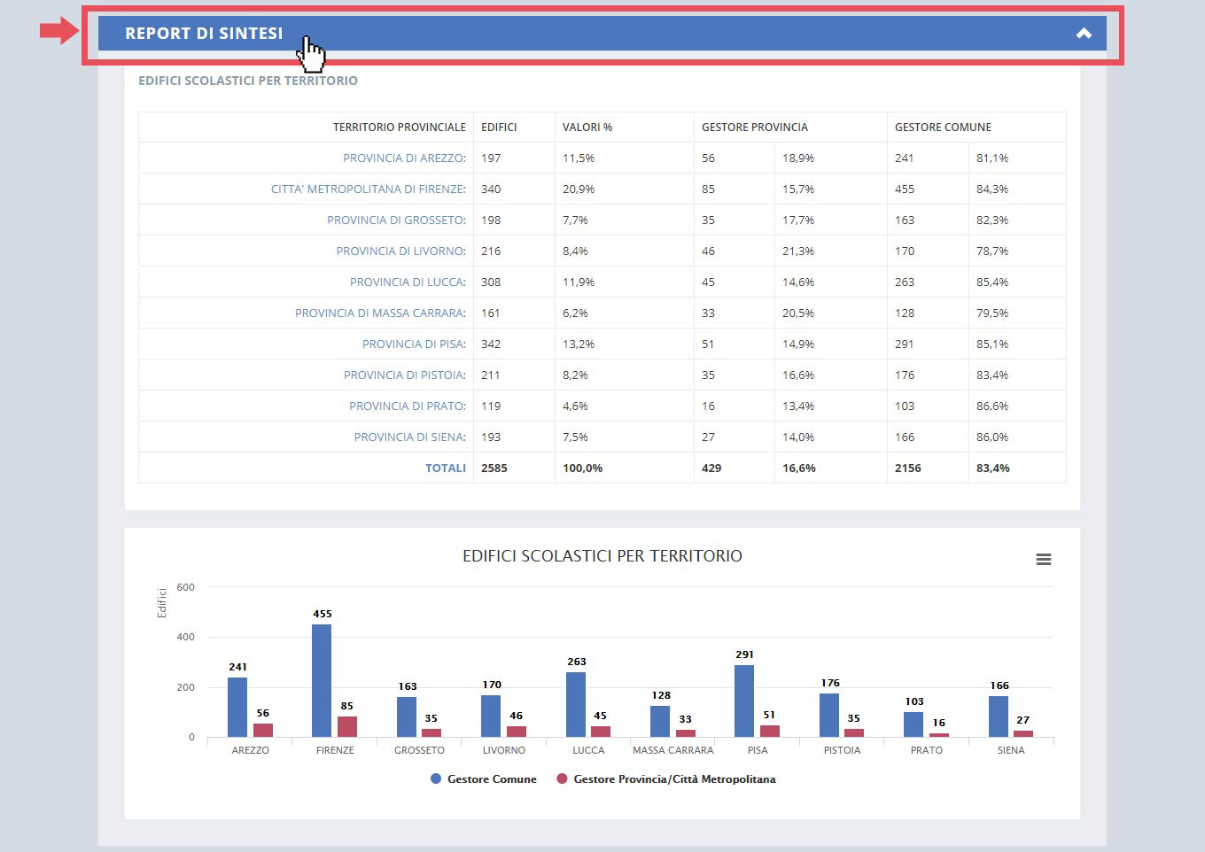Screen dimensions: 1205x852
Task: Click the Report di Sintesi header title
Action: click(x=204, y=34)
